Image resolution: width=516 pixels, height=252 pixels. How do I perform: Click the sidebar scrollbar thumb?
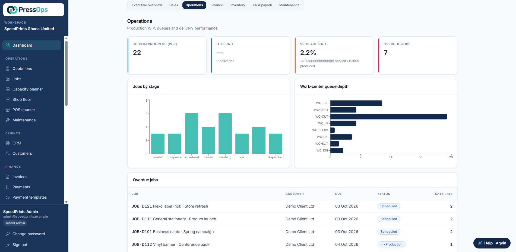(66, 73)
